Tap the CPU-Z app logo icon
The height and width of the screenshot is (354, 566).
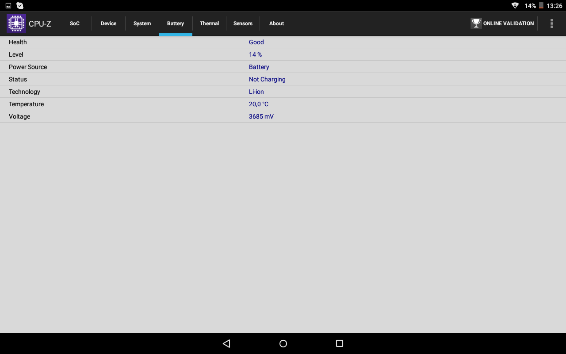[16, 23]
